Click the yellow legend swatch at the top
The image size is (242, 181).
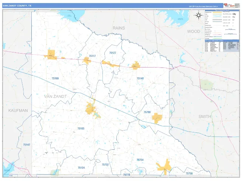pyautogui.click(x=217, y=12)
